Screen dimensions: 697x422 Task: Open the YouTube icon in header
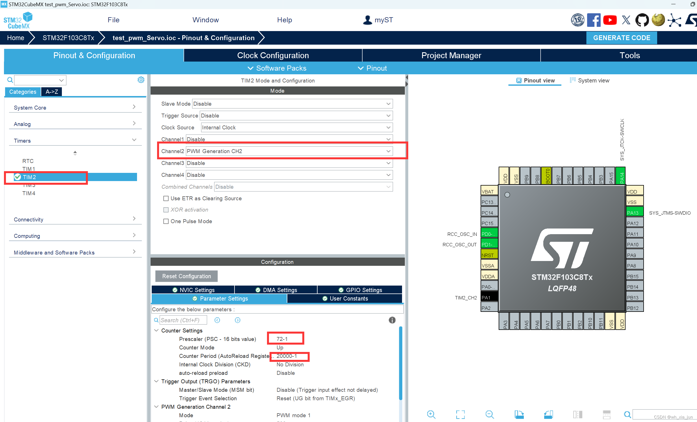tap(610, 20)
